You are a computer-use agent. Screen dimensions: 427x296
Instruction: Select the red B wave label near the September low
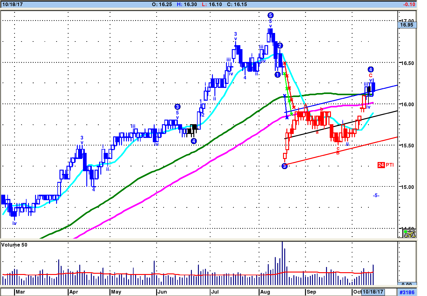click(x=338, y=153)
